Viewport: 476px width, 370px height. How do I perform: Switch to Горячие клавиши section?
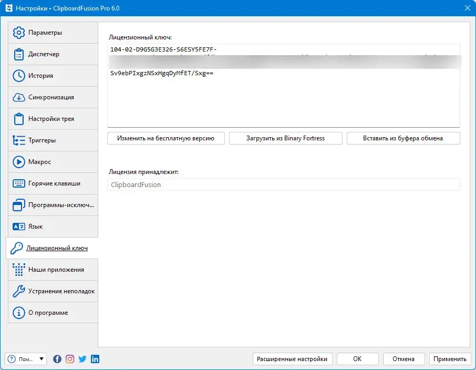pos(53,183)
